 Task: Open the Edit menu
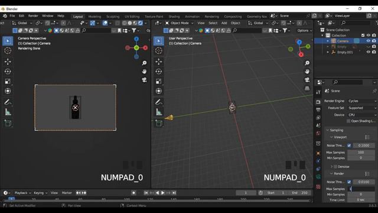[21, 16]
